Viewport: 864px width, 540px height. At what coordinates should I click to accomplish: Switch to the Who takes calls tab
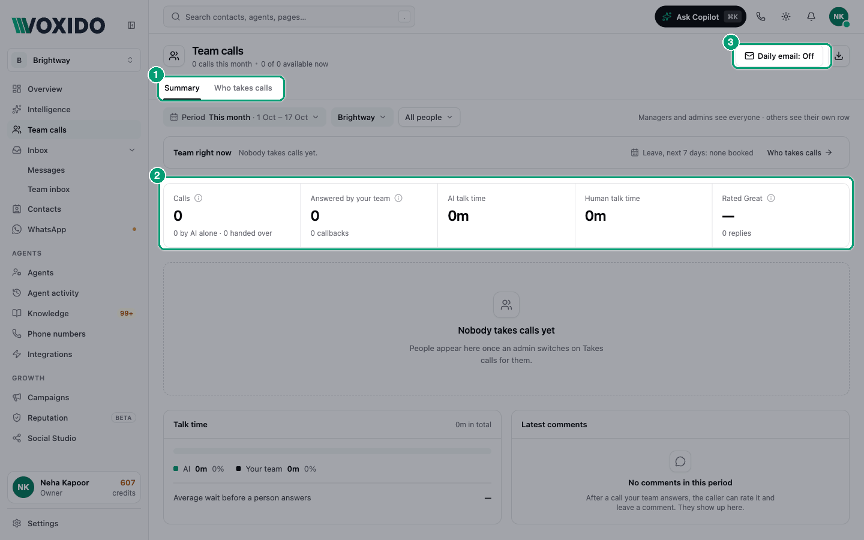pos(243,88)
